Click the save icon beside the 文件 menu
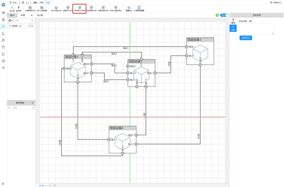This screenshot has height=187, width=284. pos(23,2)
